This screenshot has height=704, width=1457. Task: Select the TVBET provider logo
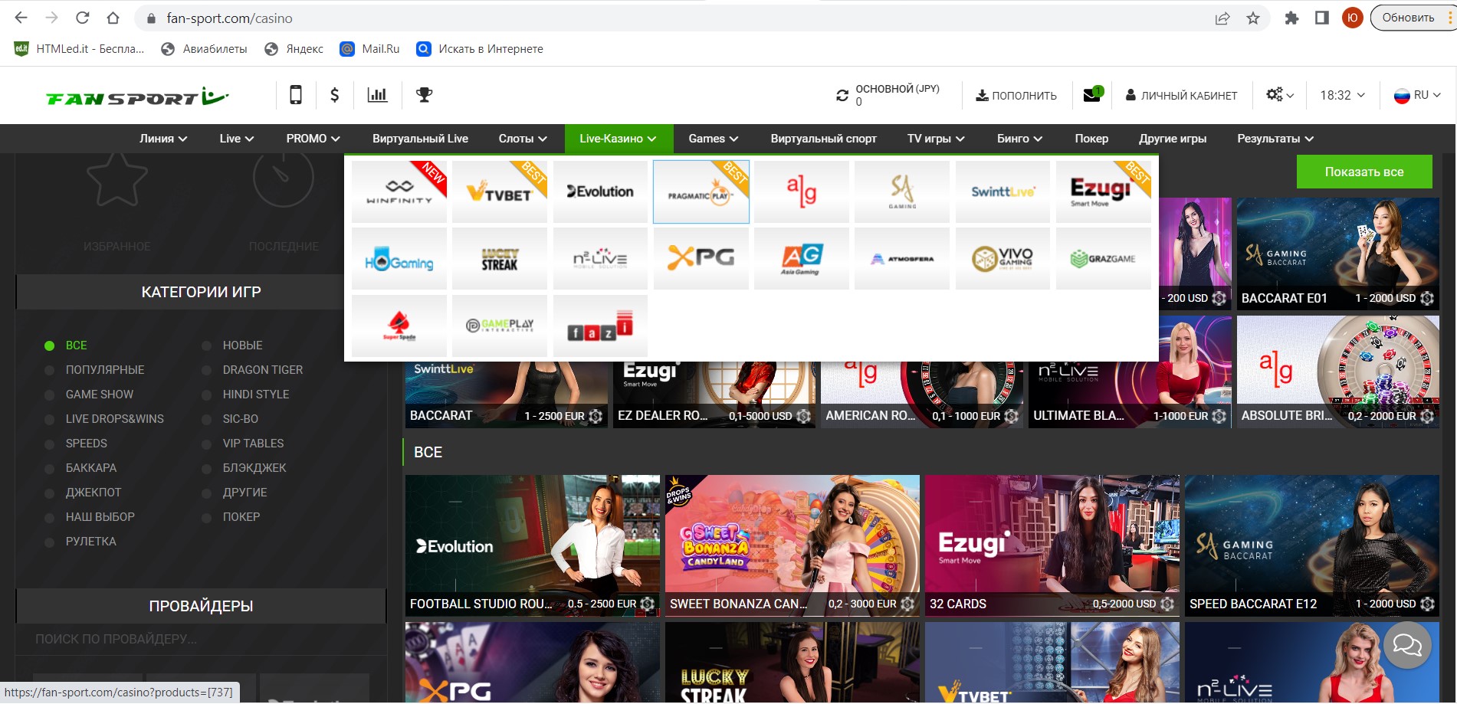tap(500, 192)
